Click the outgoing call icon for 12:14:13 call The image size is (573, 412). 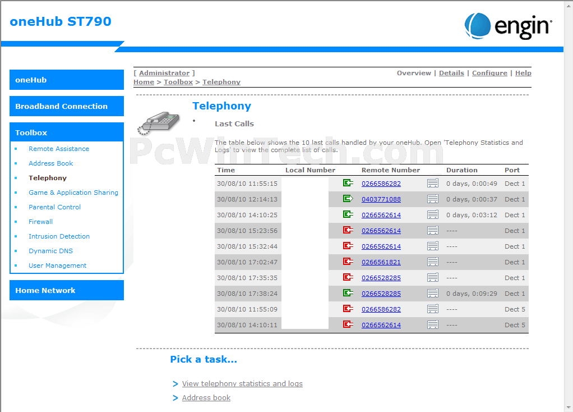348,199
